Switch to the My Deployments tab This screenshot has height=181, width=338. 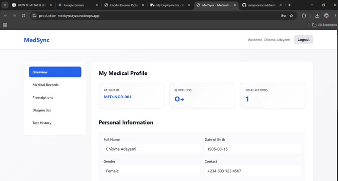point(170,5)
